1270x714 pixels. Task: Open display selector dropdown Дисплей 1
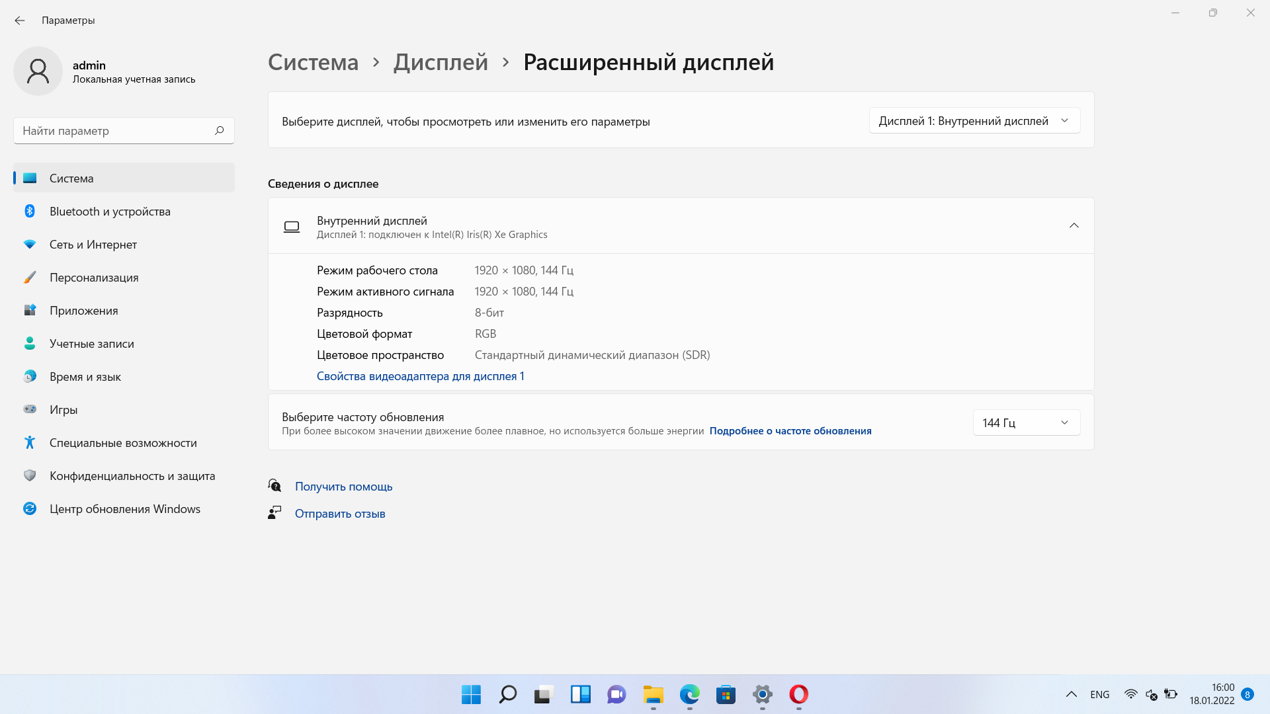974,121
